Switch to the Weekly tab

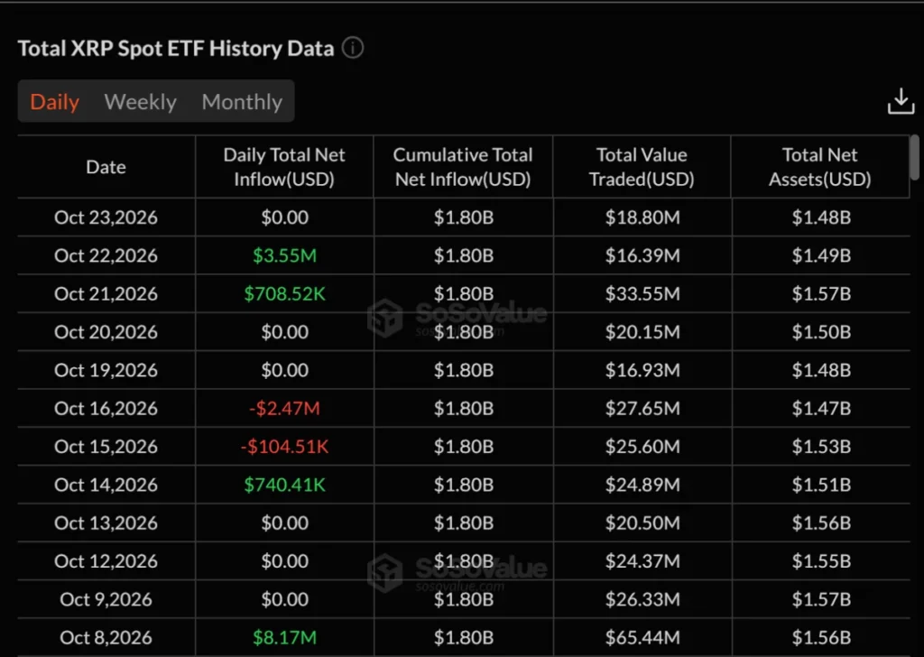click(x=140, y=102)
